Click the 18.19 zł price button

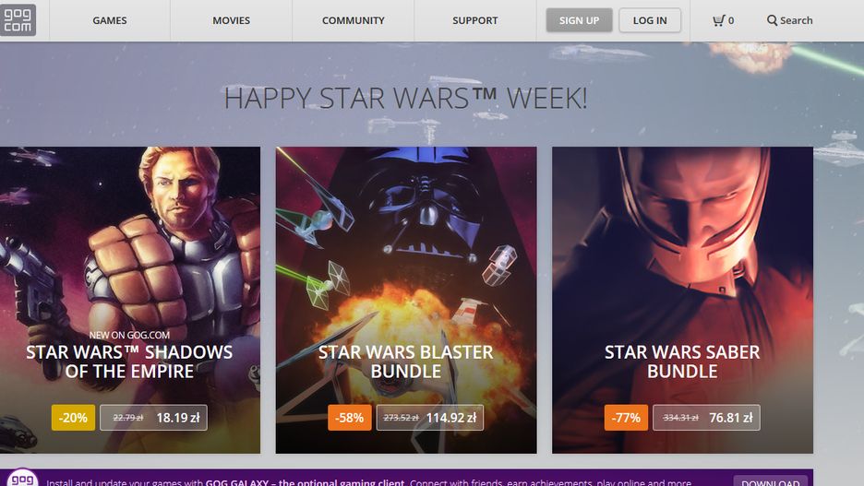tap(154, 418)
